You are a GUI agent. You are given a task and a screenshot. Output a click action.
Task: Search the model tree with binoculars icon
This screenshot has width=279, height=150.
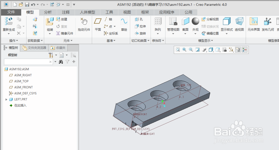coord(61,62)
